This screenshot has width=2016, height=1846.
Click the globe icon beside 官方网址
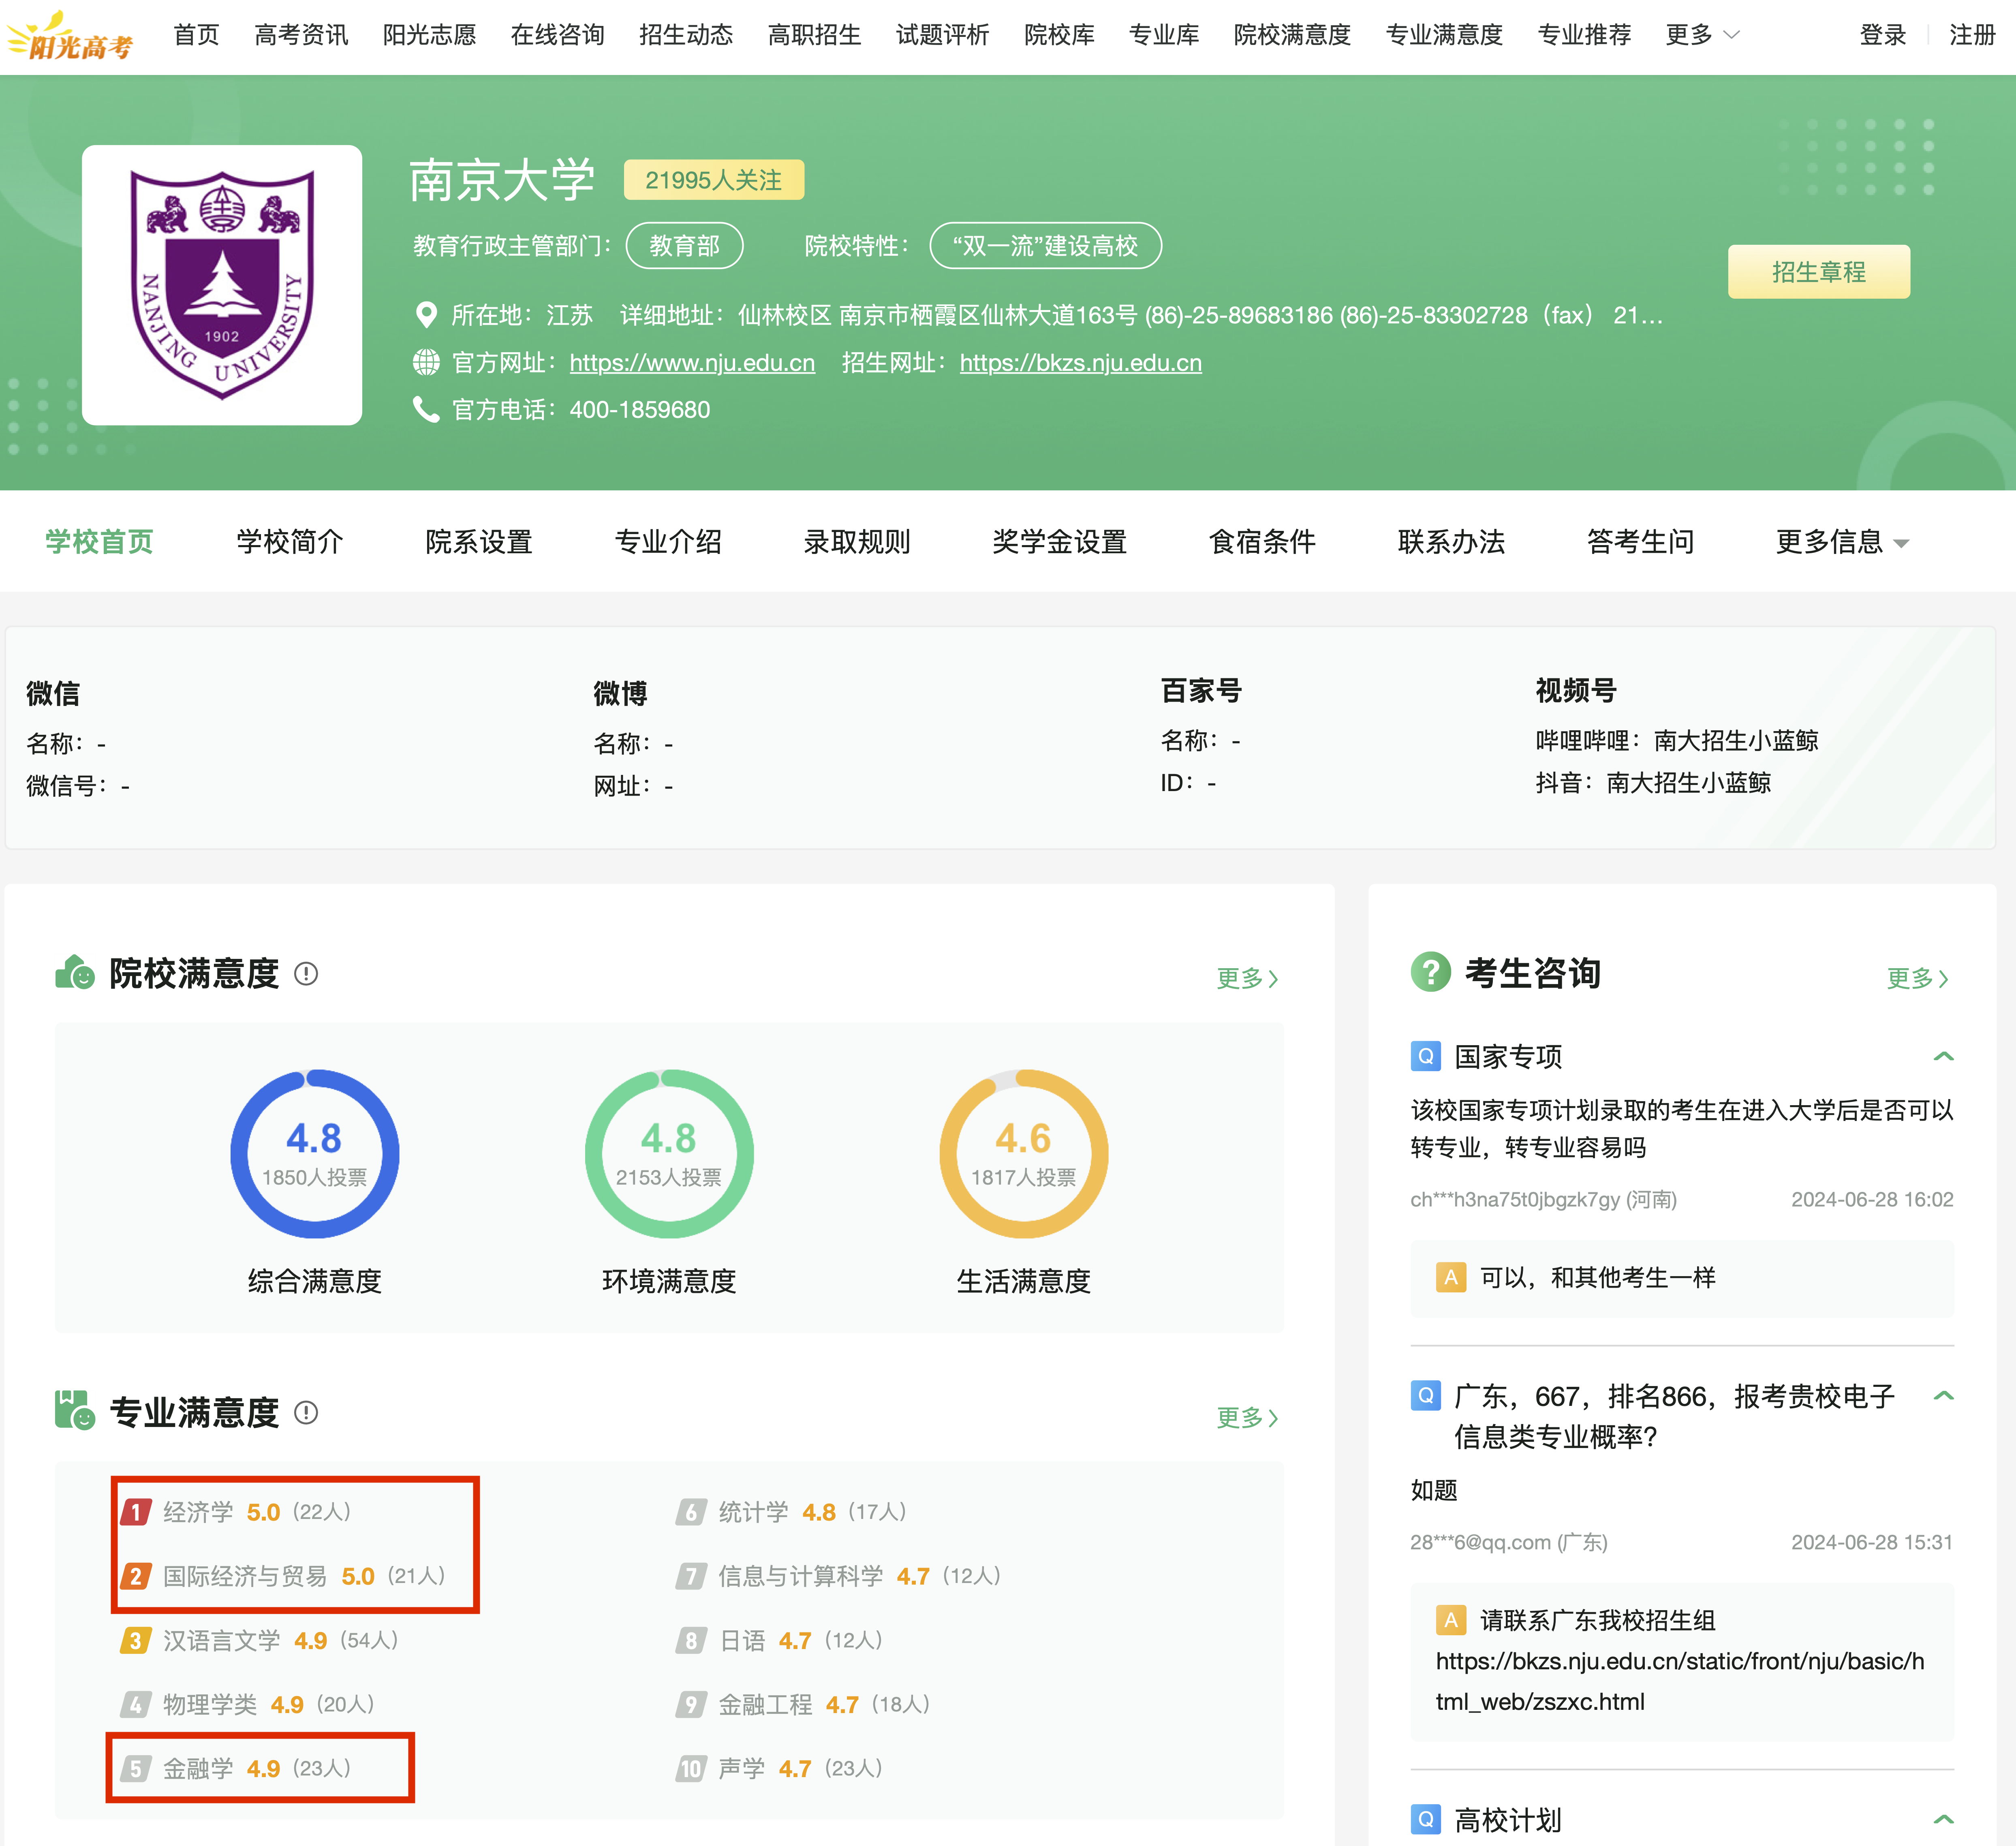coord(426,362)
